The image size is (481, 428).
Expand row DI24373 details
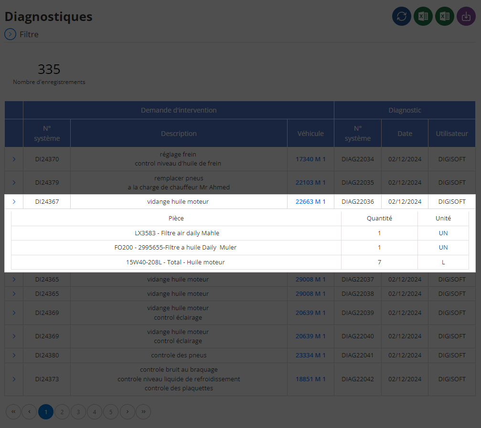(x=14, y=379)
